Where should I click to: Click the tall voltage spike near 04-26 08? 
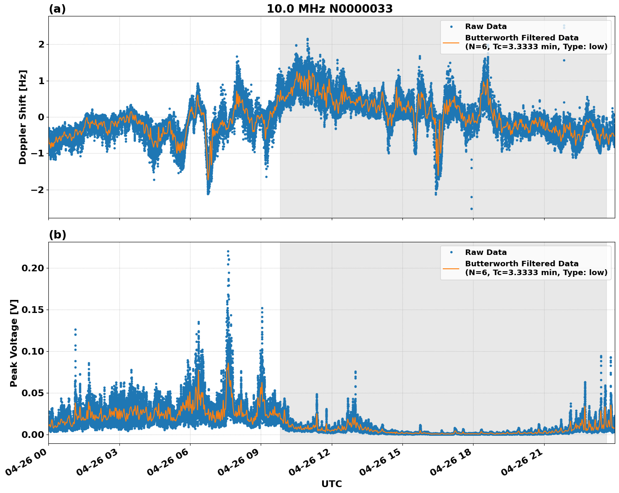point(227,252)
